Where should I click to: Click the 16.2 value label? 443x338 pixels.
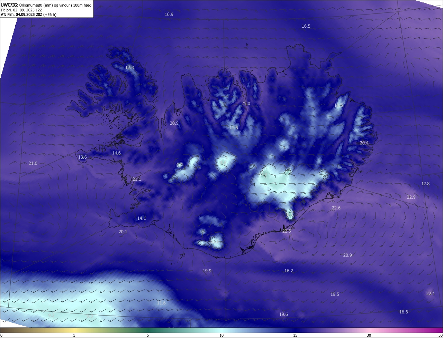pos(289,271)
